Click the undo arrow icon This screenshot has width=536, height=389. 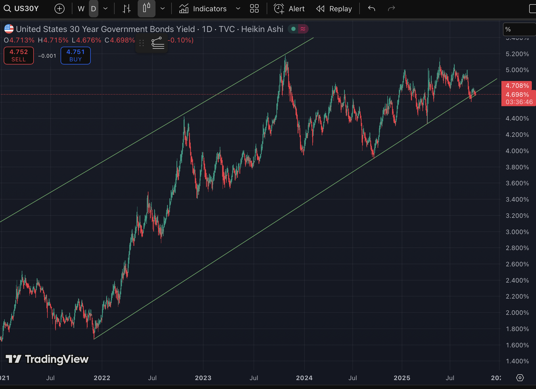pos(372,9)
